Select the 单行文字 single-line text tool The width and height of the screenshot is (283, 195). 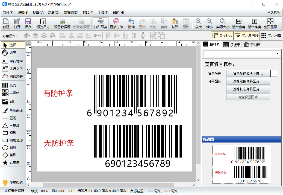point(13,62)
